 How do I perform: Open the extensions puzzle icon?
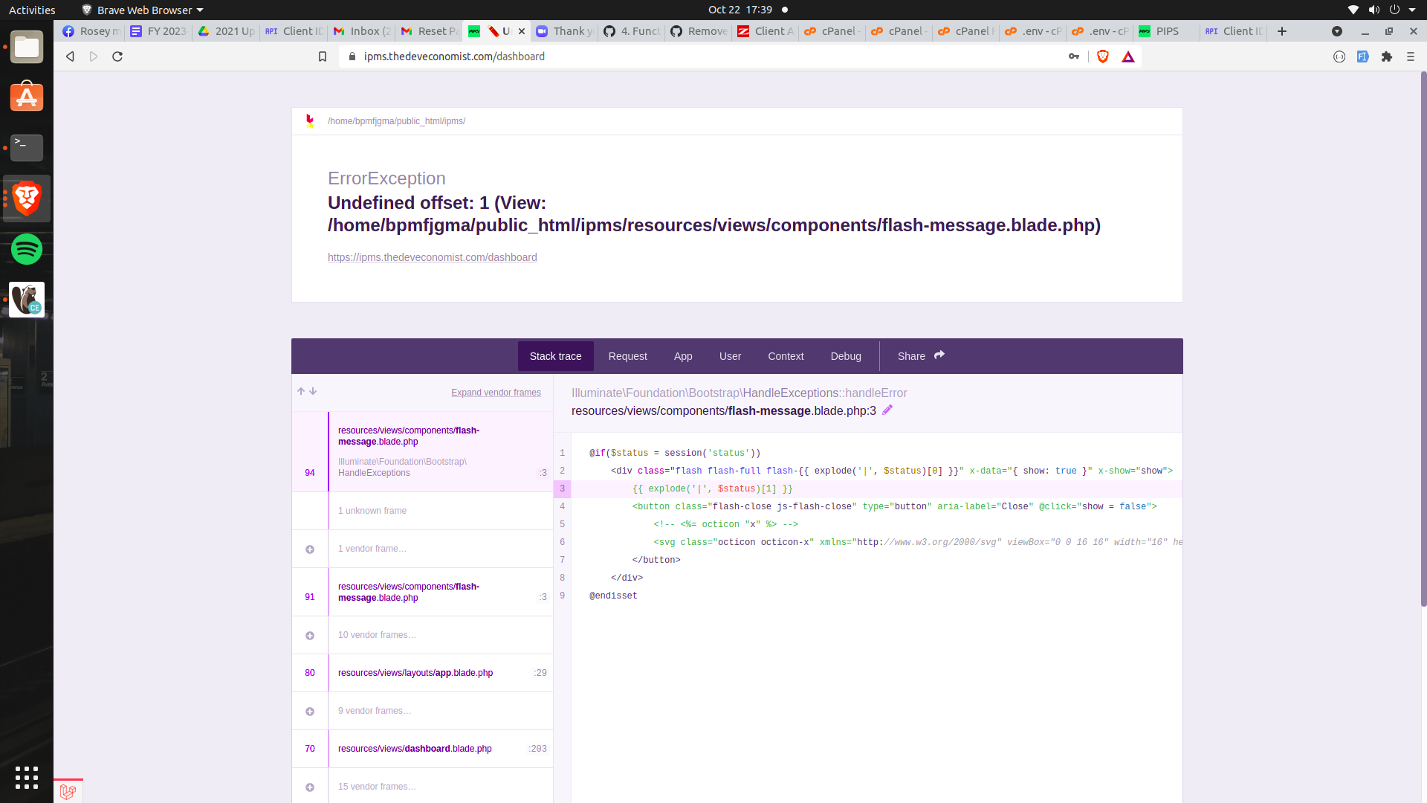[1387, 57]
